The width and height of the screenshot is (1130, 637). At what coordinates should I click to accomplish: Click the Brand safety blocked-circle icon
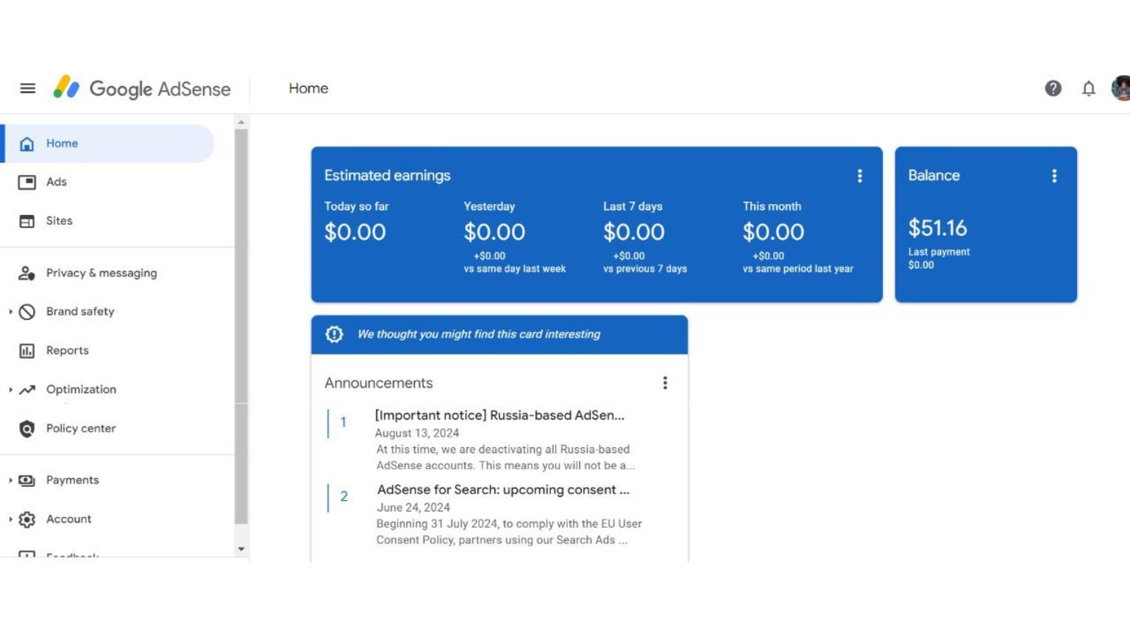(x=27, y=312)
